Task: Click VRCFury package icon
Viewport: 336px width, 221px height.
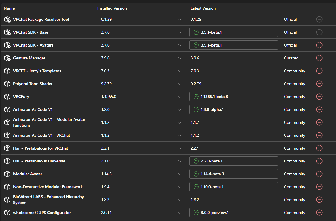Action: point(7,97)
